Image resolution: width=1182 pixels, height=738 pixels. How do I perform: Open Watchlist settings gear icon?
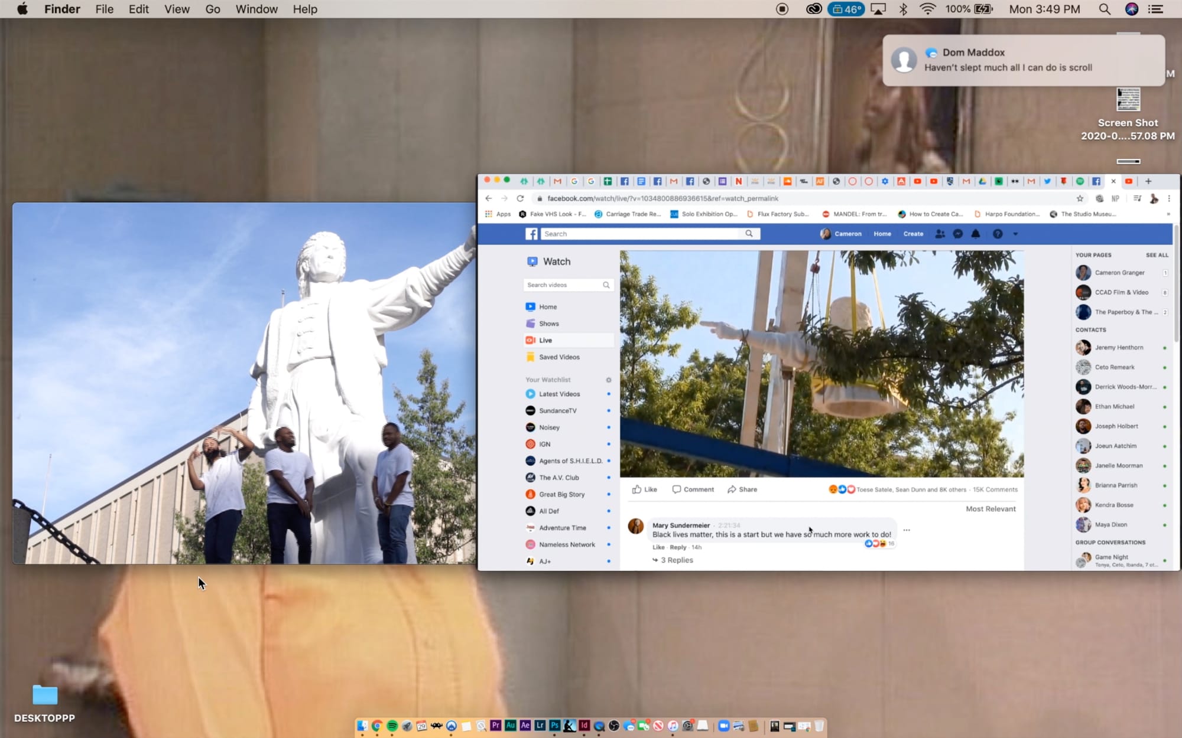(608, 380)
